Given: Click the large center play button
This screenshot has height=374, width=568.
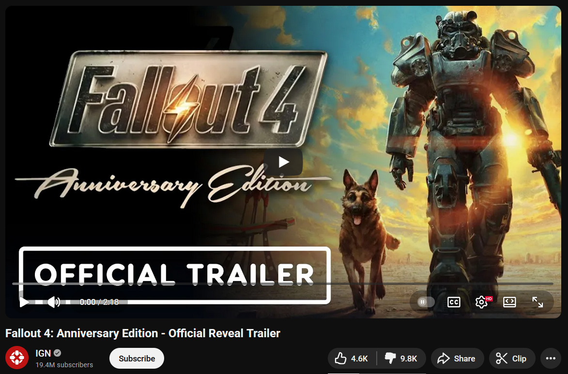Looking at the screenshot, I should pos(283,162).
